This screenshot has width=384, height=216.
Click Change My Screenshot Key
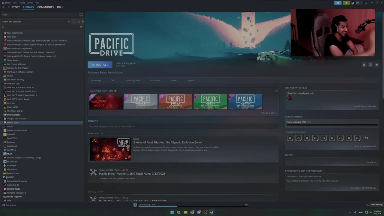coord(363,188)
